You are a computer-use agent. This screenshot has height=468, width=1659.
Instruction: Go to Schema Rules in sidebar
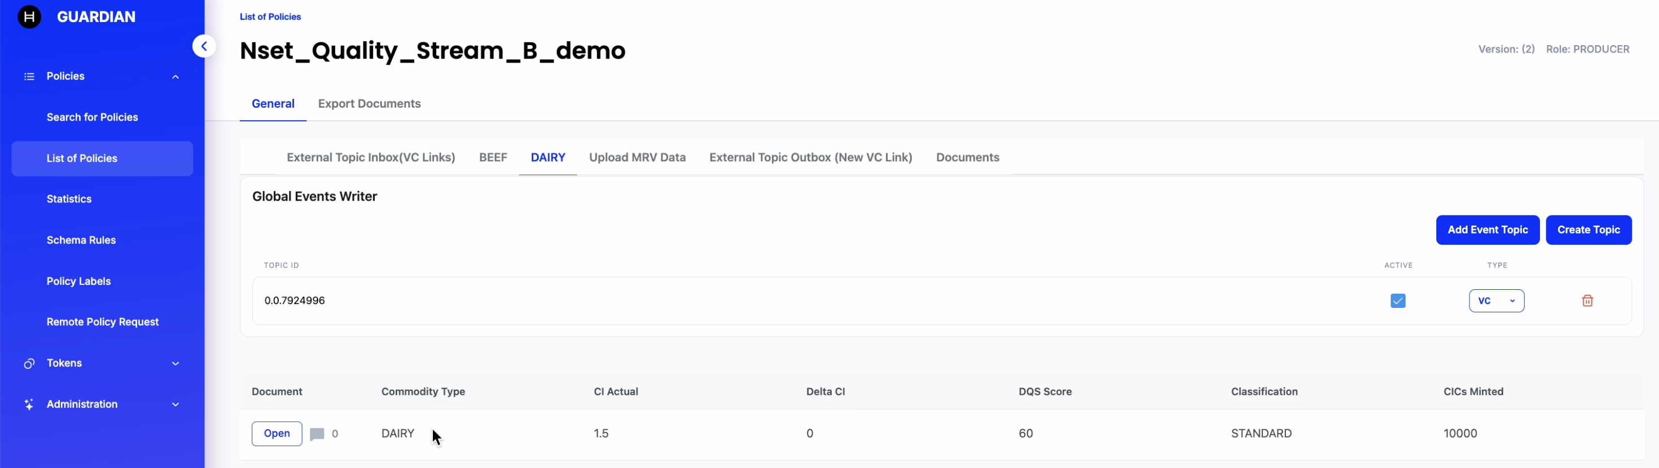81,240
